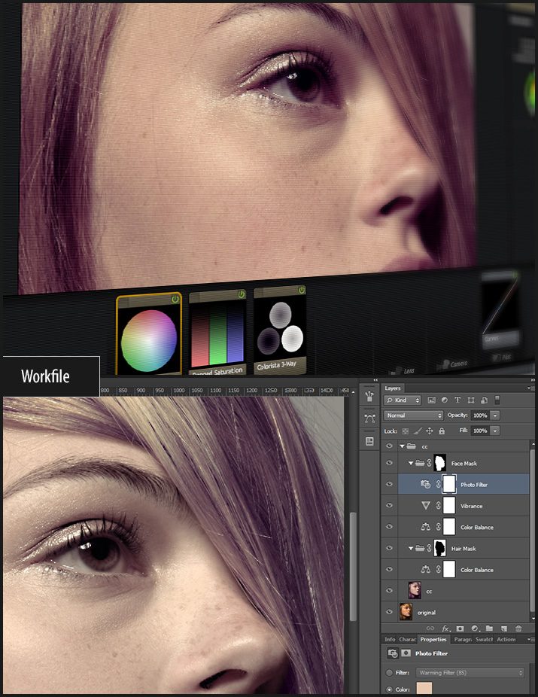538x697 pixels.
Task: Select the Filter radio button
Action: [389, 672]
